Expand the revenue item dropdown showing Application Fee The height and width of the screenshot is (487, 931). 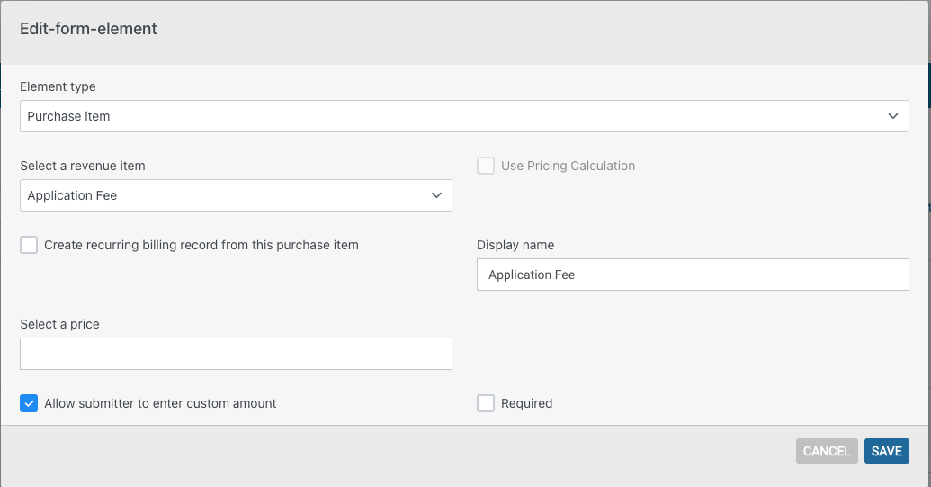(236, 195)
